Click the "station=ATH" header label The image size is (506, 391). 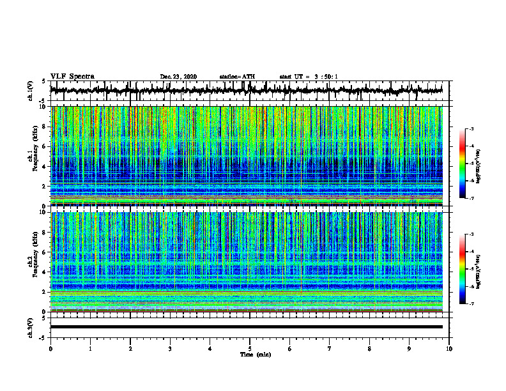click(237, 77)
